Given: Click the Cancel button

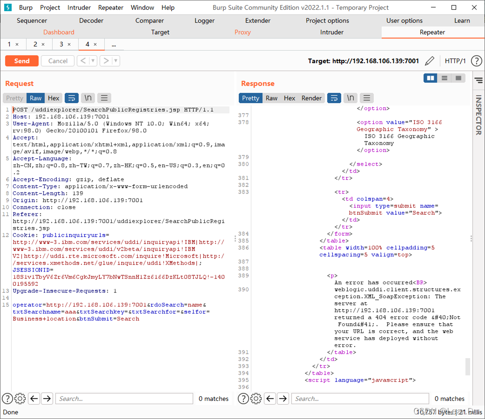Looking at the screenshot, I should 58,61.
